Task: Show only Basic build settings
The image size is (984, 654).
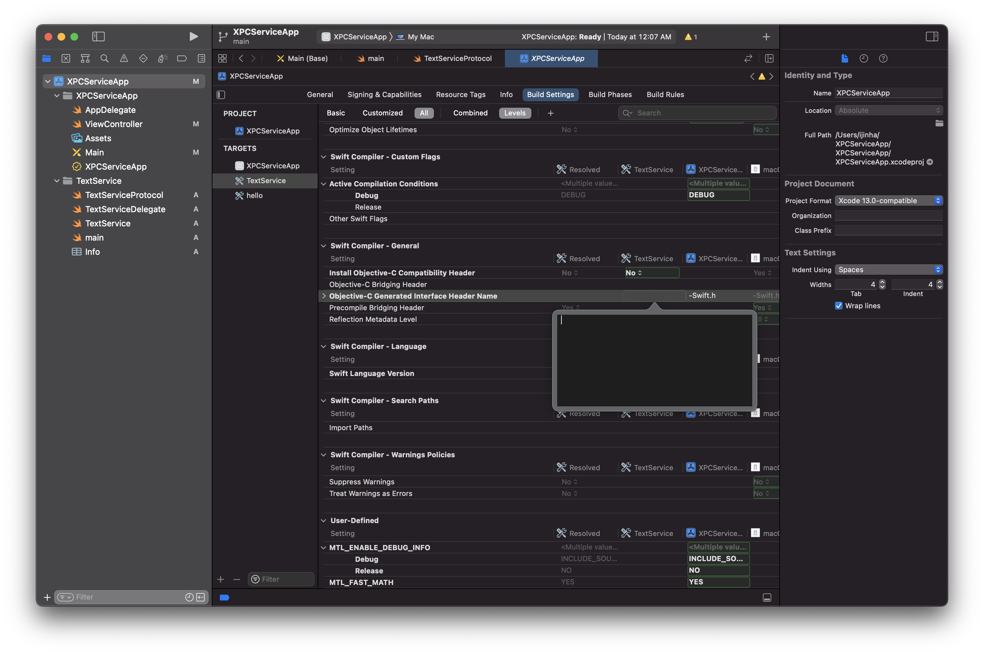Action: coord(336,113)
